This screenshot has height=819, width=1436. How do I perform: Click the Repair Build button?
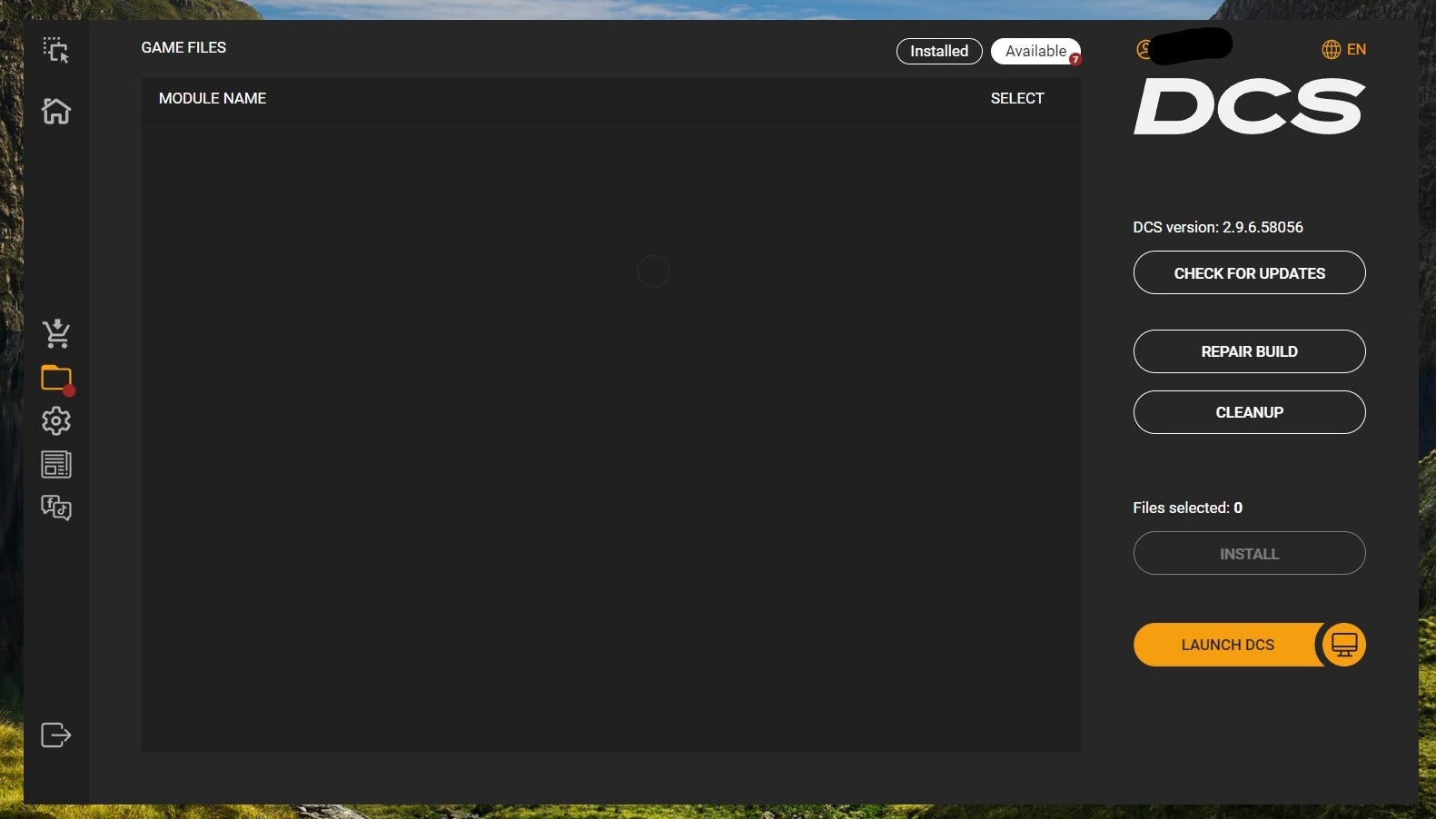click(x=1249, y=351)
